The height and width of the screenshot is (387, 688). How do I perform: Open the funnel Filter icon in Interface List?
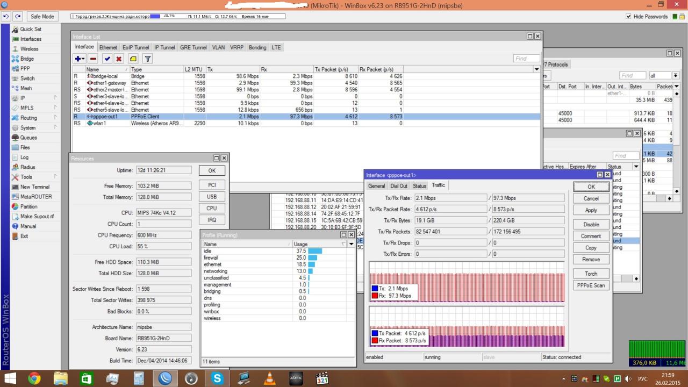147,59
